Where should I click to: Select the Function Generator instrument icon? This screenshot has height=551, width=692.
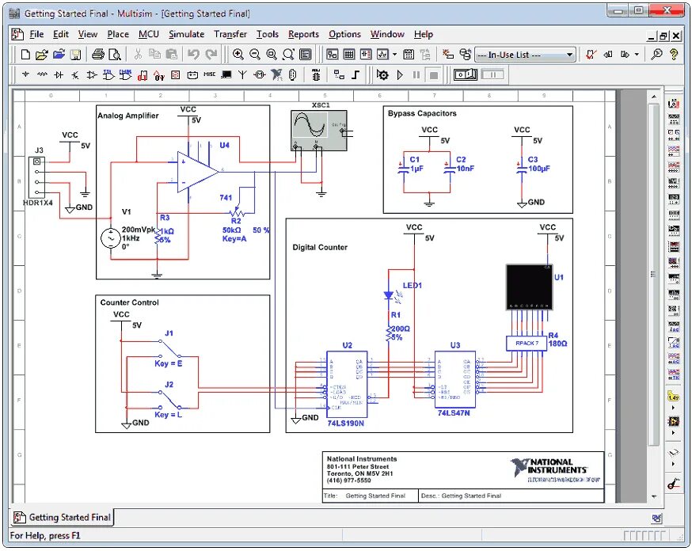pyautogui.click(x=675, y=116)
